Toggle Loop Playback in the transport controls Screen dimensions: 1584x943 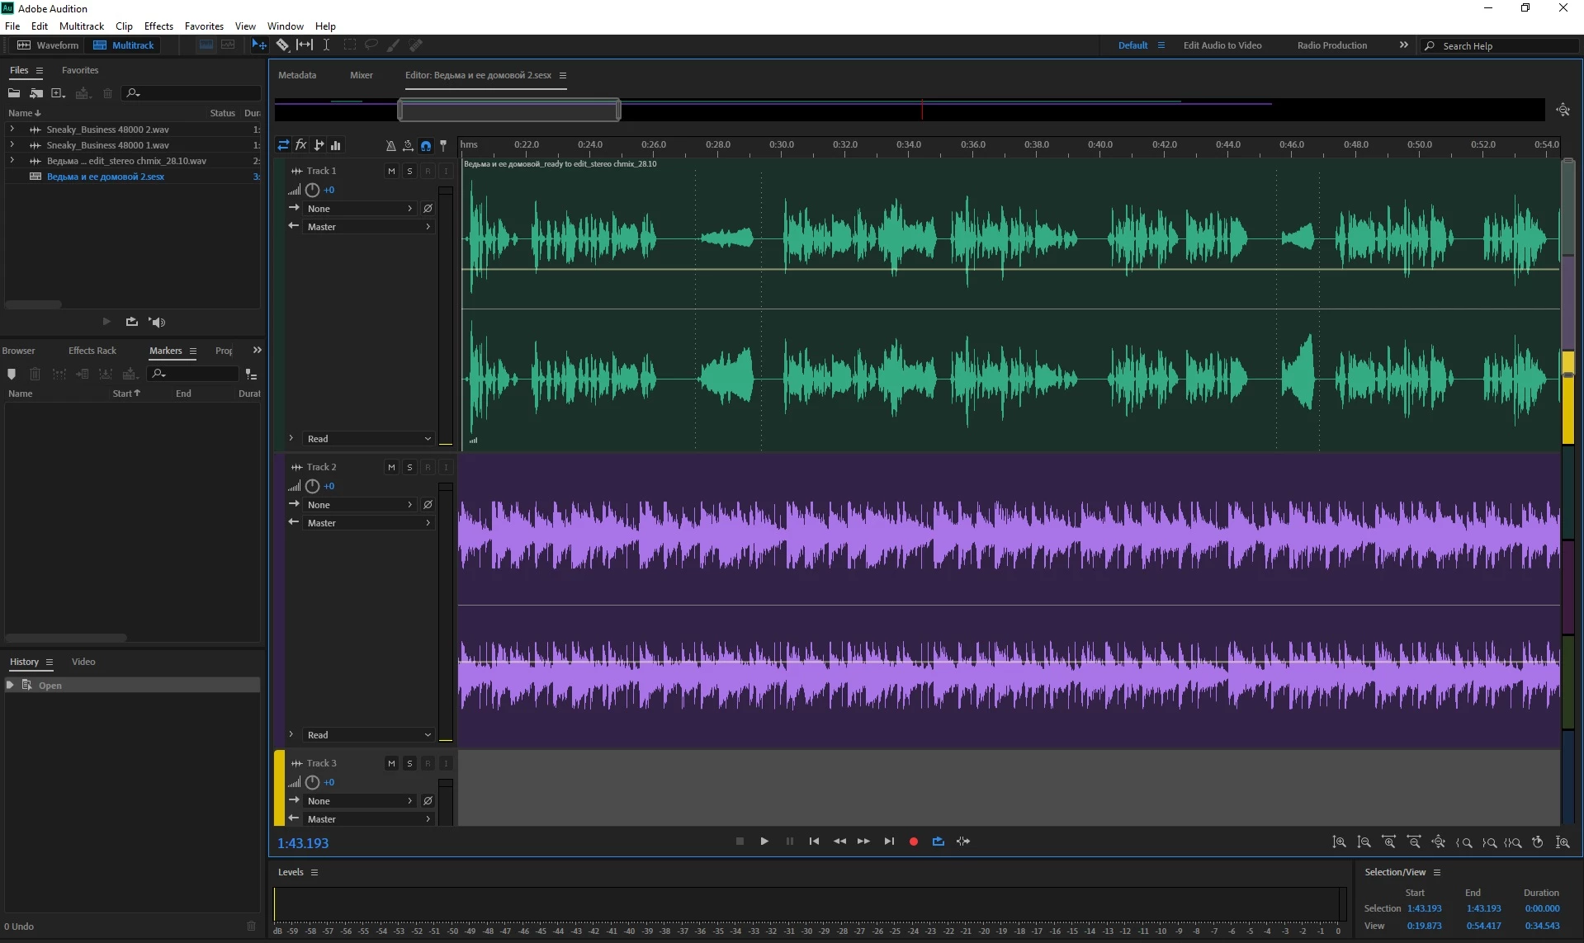939,842
